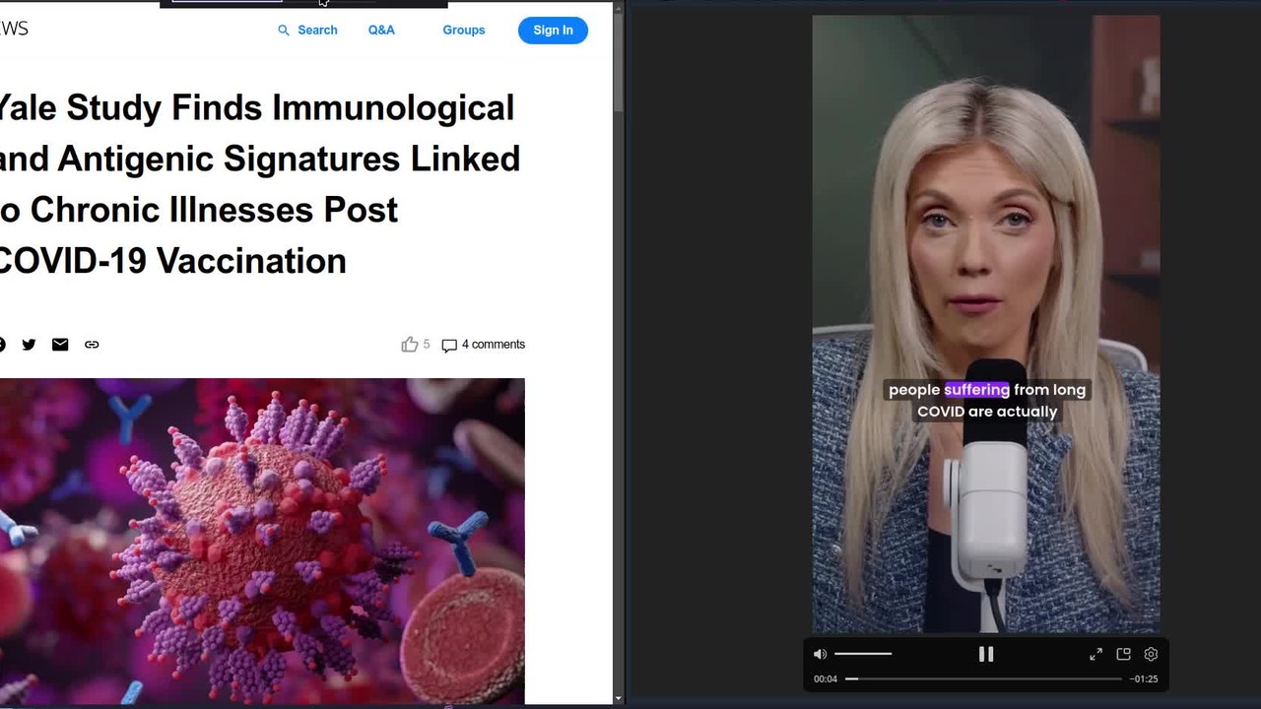1261x709 pixels.
Task: Like the article with thumbs-up icon
Action: [410, 344]
